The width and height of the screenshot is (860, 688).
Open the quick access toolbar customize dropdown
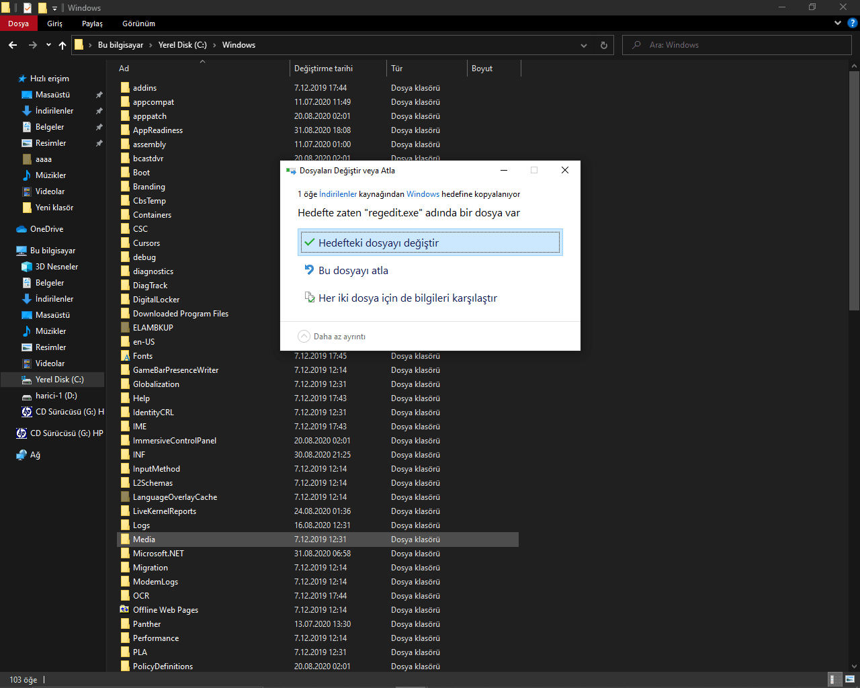(x=55, y=8)
